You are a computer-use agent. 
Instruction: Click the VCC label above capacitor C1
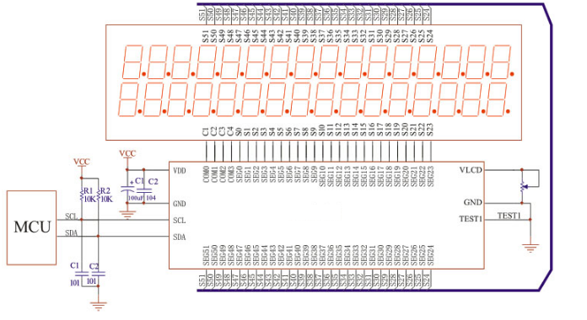click(127, 153)
